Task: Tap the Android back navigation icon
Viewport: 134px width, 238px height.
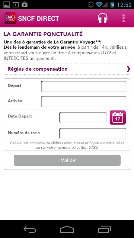Action: (30, 229)
